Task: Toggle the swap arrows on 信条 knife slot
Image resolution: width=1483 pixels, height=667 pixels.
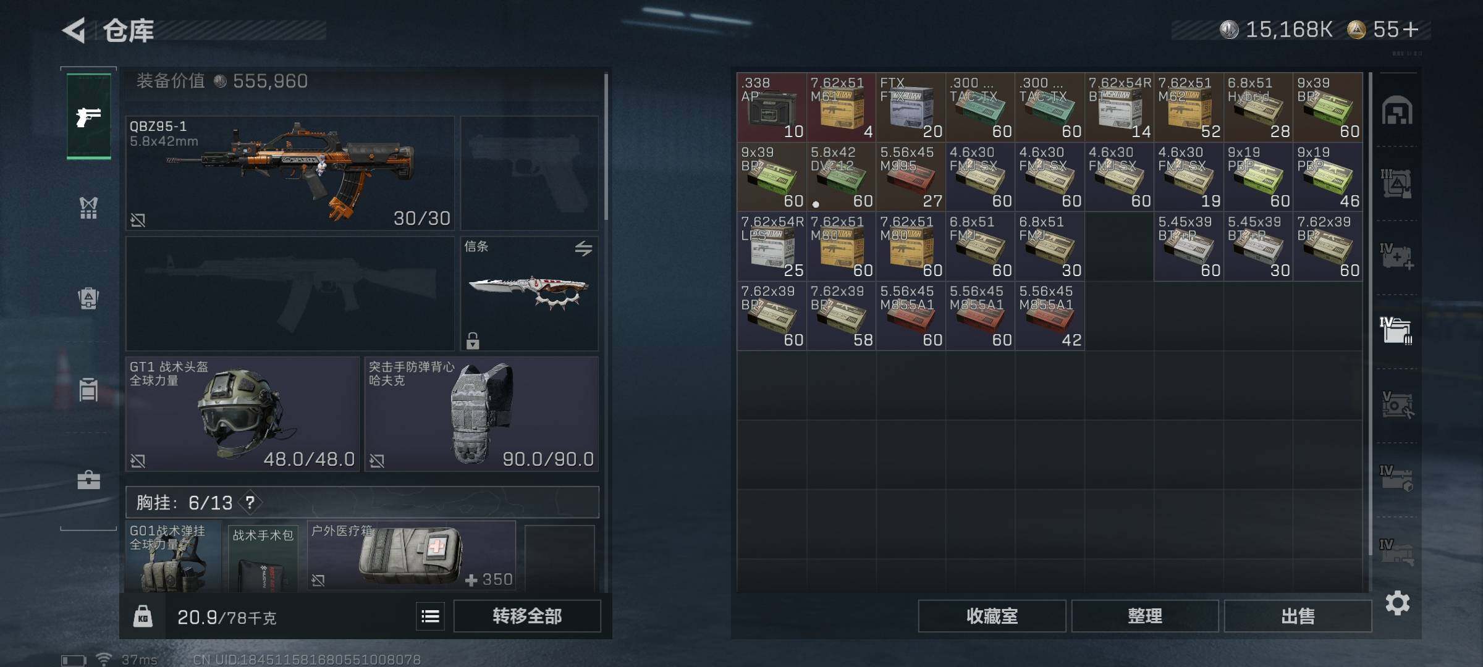Action: tap(583, 248)
